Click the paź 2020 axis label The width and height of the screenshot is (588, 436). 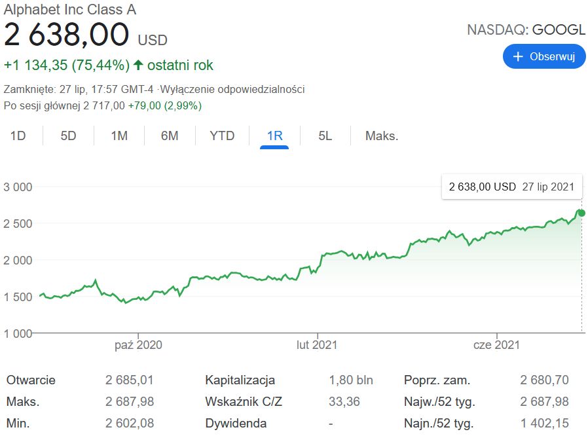pos(138,345)
